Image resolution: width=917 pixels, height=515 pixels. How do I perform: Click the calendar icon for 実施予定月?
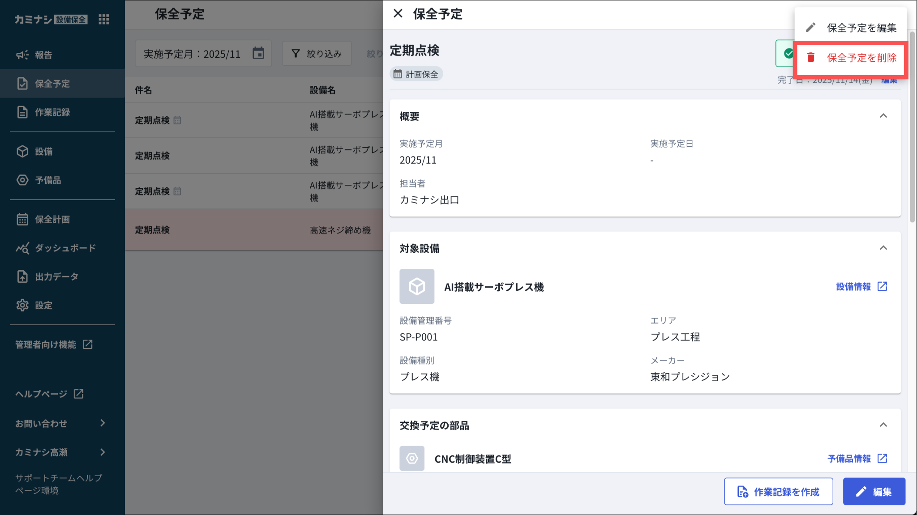point(258,53)
